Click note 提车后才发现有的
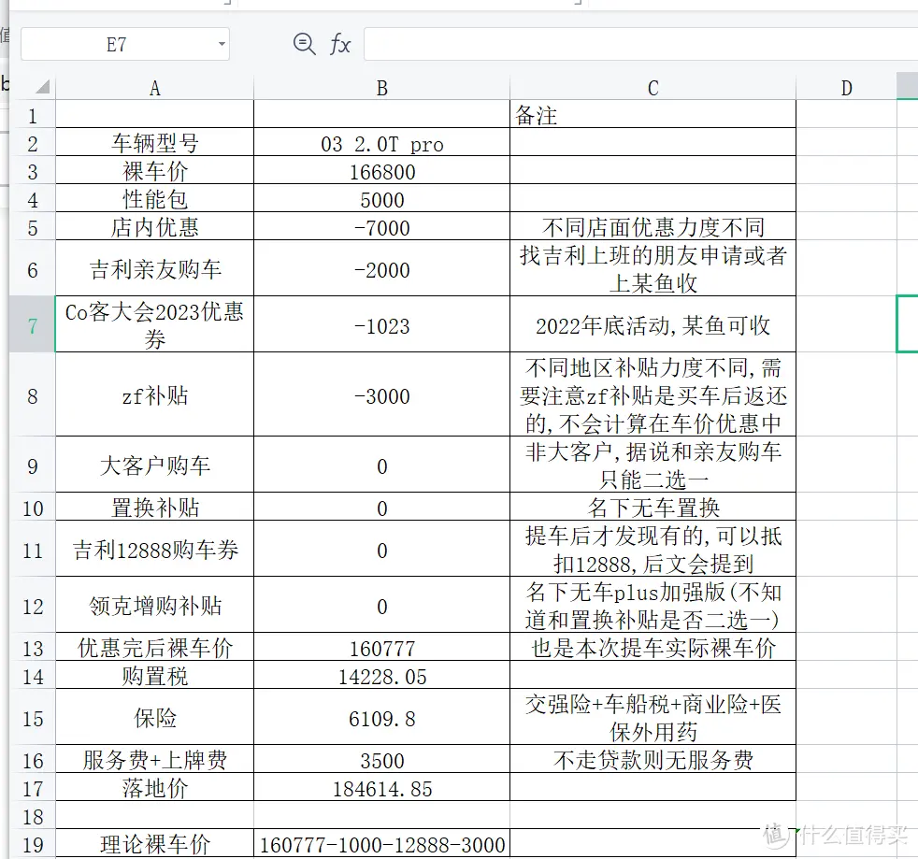 (653, 550)
